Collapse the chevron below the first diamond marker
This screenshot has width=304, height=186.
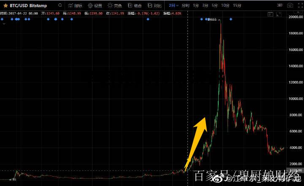(x=4, y=24)
